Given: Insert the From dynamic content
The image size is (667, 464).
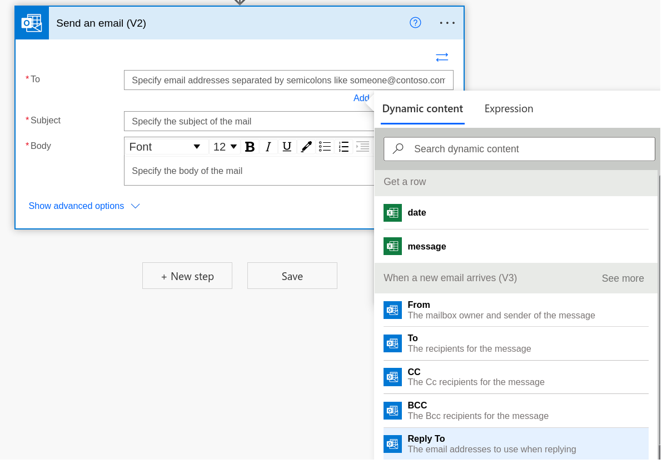Looking at the screenshot, I should (516, 310).
